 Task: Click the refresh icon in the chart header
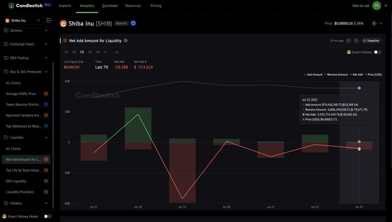coord(348,40)
